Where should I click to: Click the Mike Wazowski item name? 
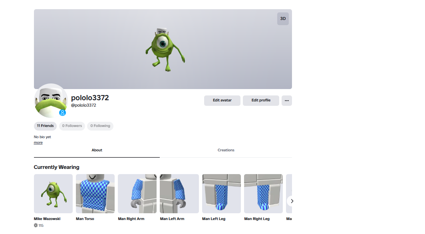pos(47,219)
